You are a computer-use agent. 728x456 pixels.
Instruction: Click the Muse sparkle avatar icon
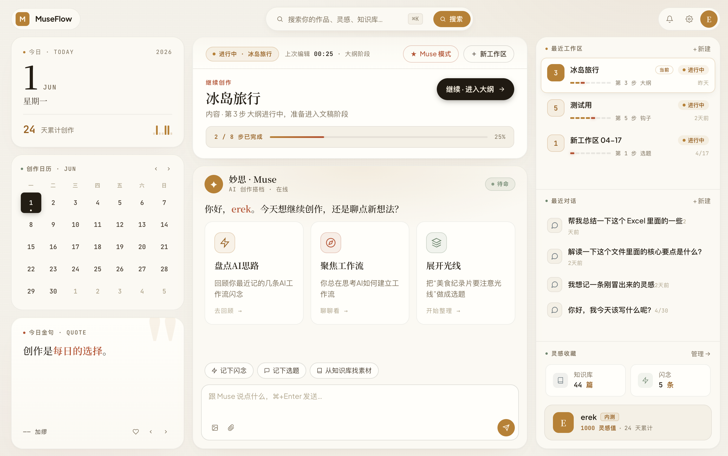214,184
